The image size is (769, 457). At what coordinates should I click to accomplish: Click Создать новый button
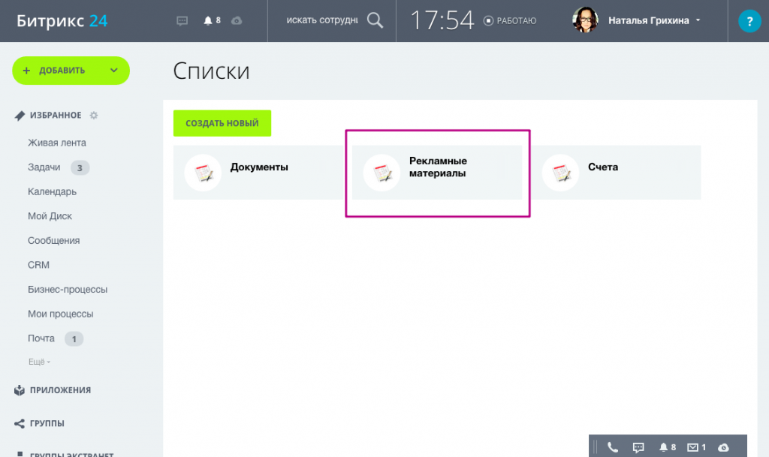222,123
